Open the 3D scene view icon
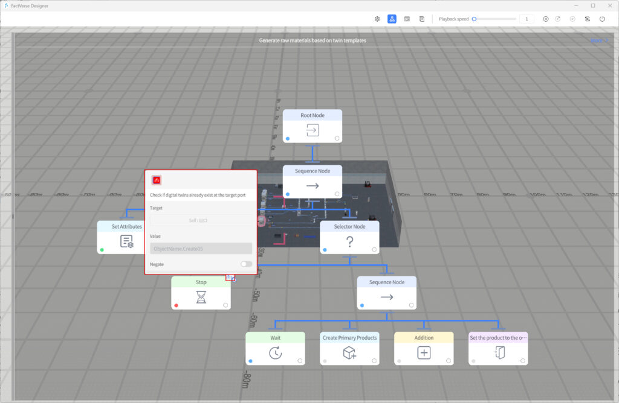 coord(377,19)
